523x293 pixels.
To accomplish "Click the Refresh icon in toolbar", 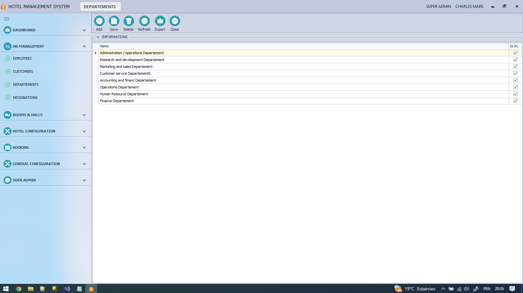I will pyautogui.click(x=144, y=21).
